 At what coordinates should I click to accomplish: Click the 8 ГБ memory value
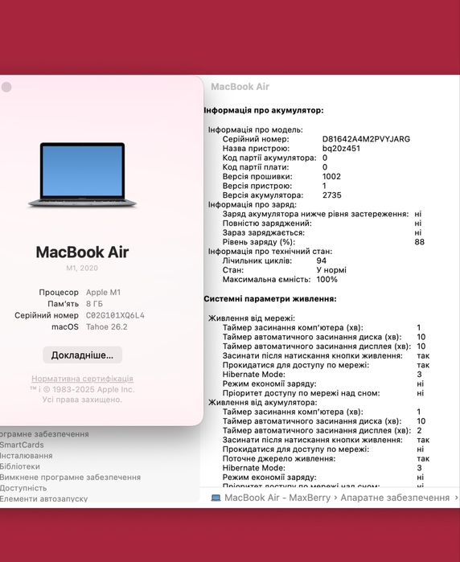point(94,304)
